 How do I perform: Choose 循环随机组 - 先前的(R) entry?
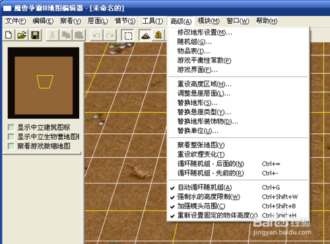coord(238,173)
